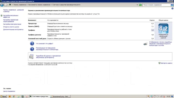
Task: Click the action center flag tray icon
Action: point(155,96)
